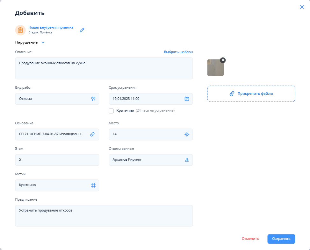Click the person icon in Ответственные field
The width and height of the screenshot is (310, 250).
pyautogui.click(x=187, y=160)
